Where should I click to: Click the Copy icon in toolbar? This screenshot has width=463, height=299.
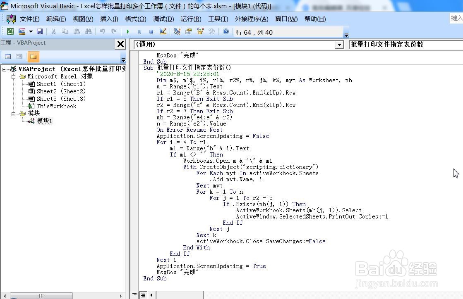pos(65,31)
